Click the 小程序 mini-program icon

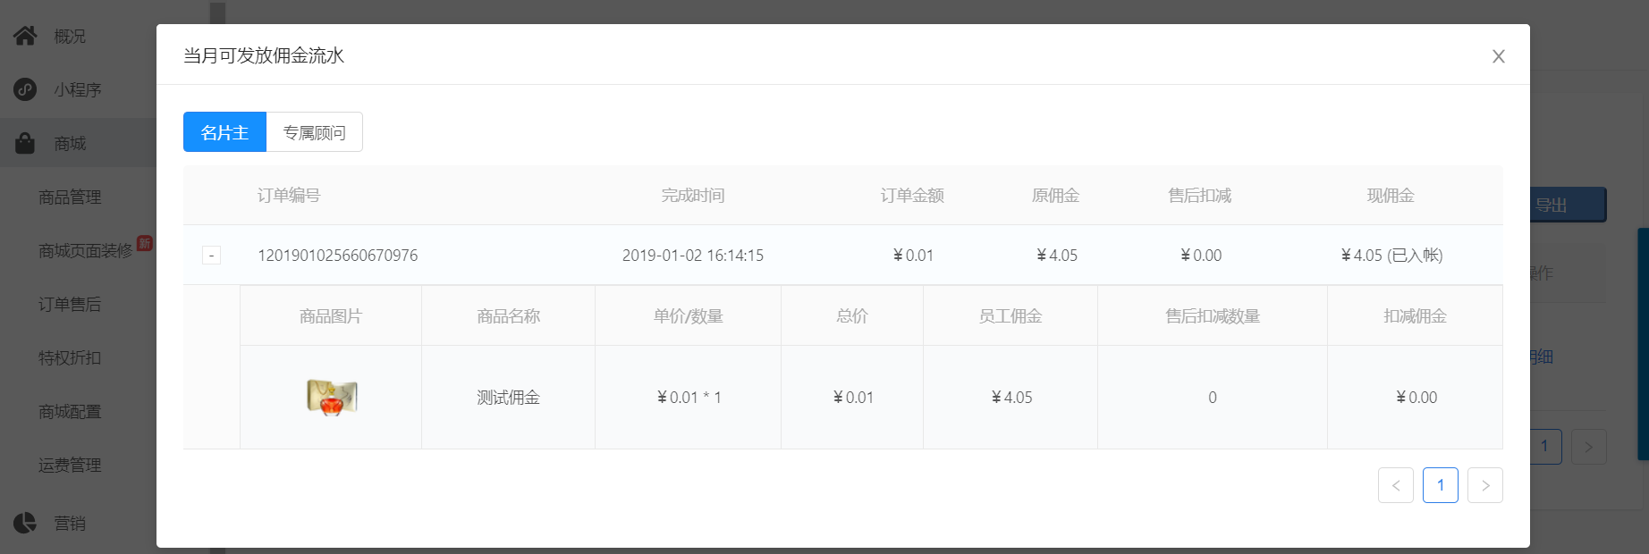[x=25, y=89]
